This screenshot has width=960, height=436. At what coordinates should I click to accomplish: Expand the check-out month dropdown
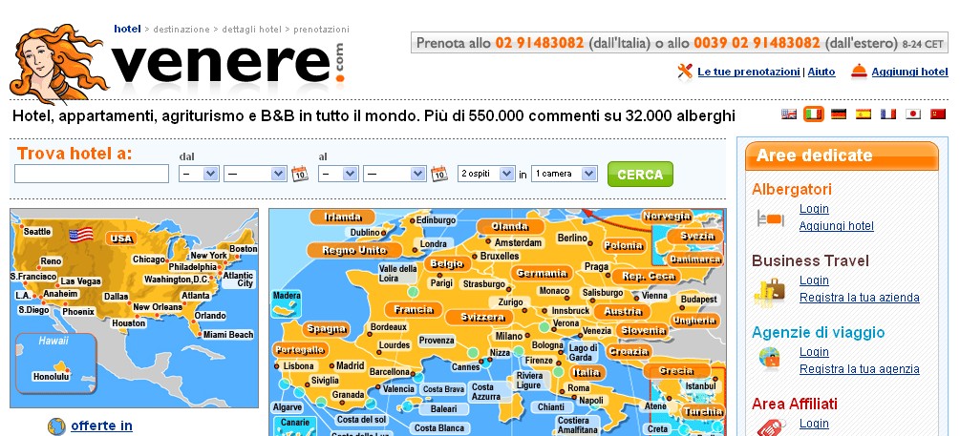click(x=394, y=174)
